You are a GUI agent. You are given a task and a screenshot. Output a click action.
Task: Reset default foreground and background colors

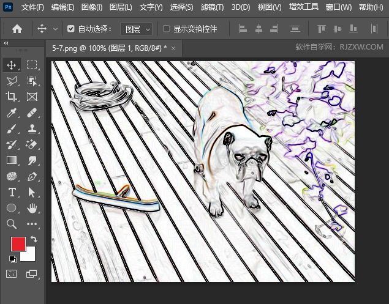pyautogui.click(x=12, y=259)
